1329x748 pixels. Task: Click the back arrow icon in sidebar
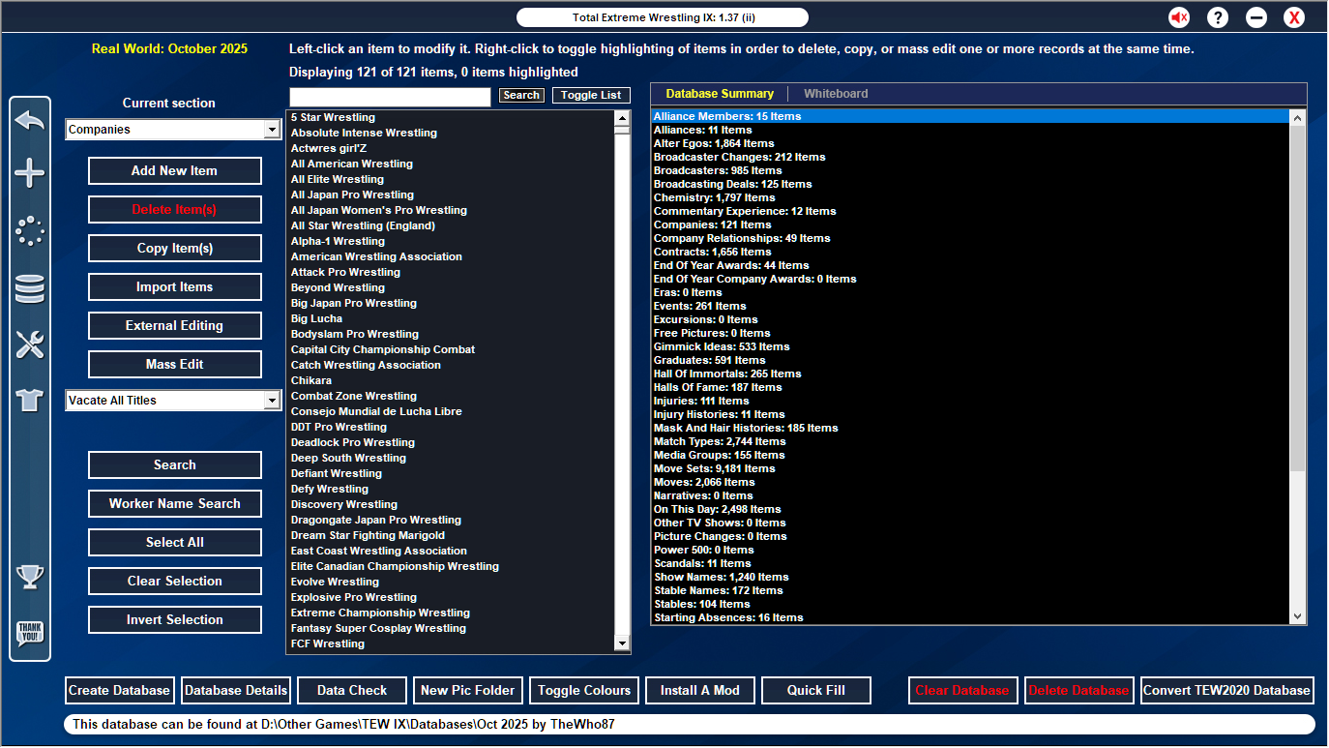click(x=30, y=121)
